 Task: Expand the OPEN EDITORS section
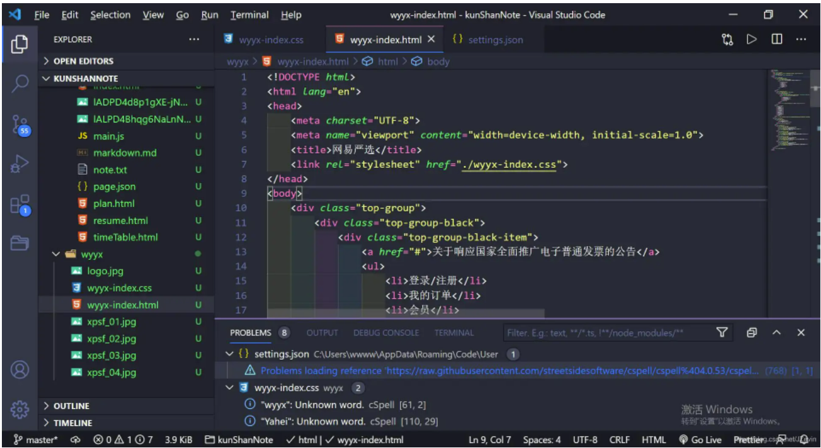click(x=79, y=61)
